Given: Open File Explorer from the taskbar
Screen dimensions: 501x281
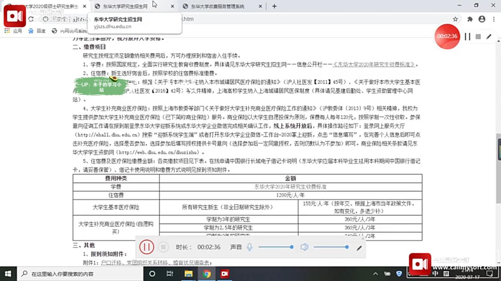Looking at the screenshot, I should [x=188, y=274].
